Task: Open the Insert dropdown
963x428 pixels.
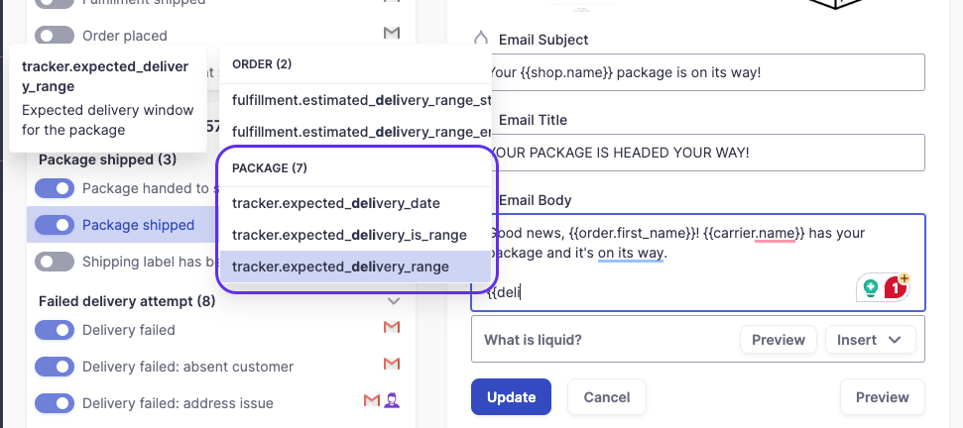Action: coord(869,340)
